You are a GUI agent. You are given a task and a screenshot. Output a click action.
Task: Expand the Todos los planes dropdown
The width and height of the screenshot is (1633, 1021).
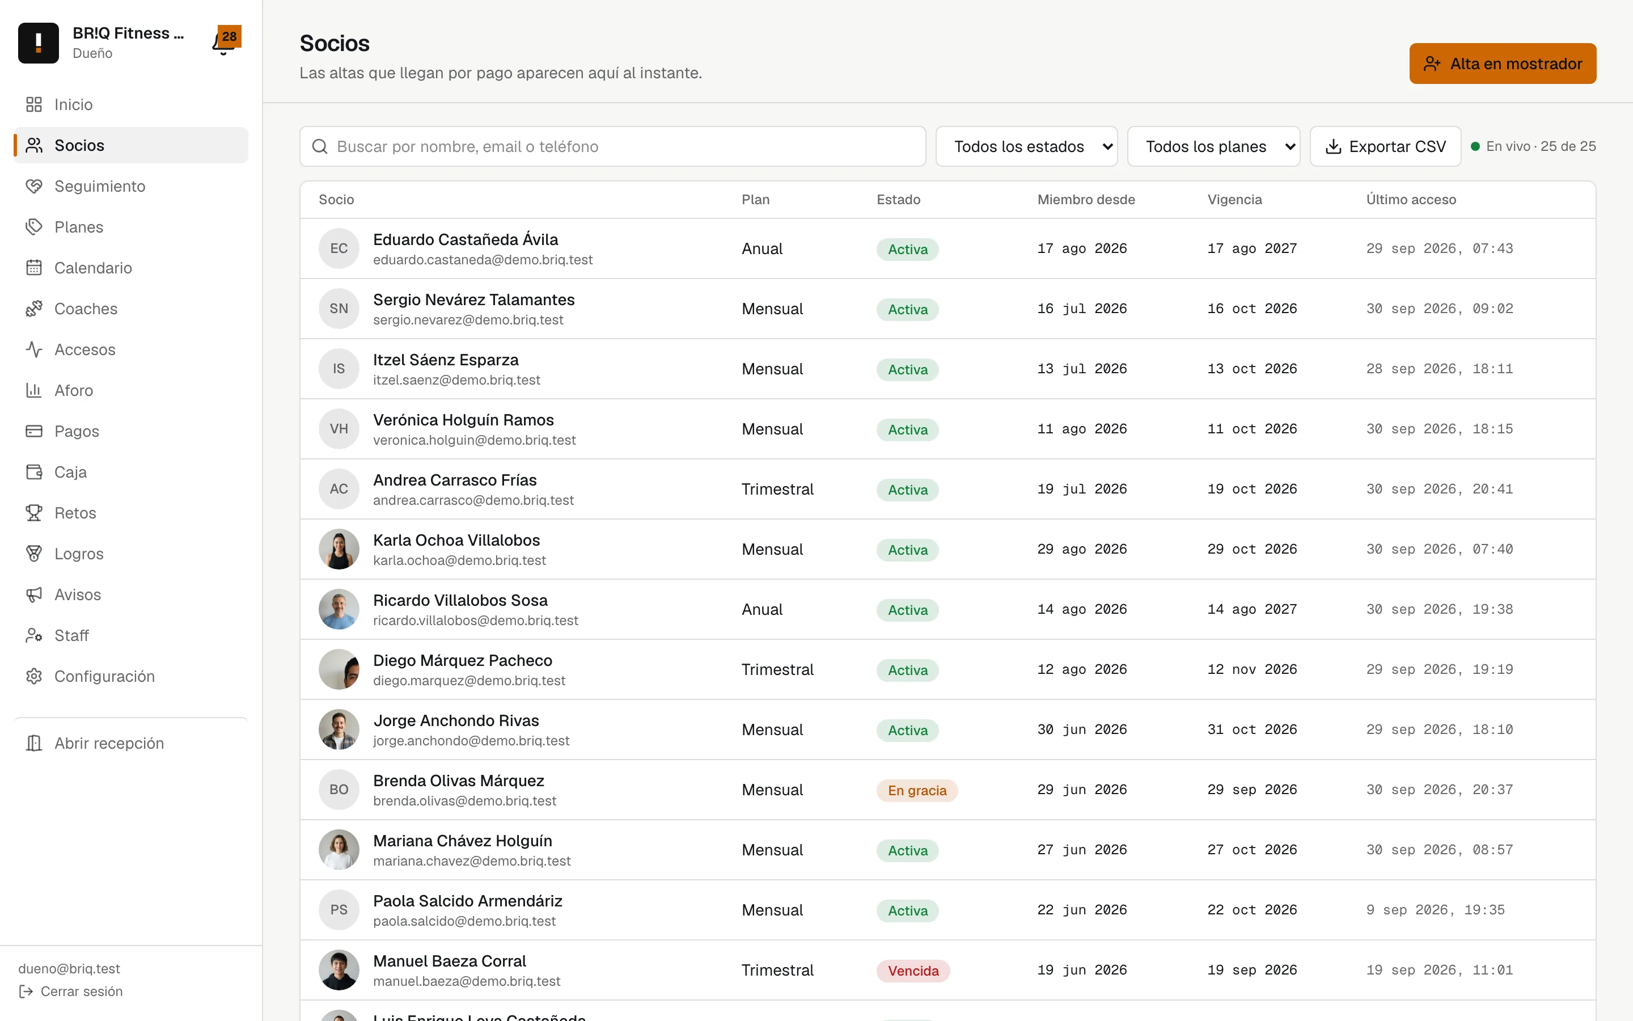(x=1213, y=146)
